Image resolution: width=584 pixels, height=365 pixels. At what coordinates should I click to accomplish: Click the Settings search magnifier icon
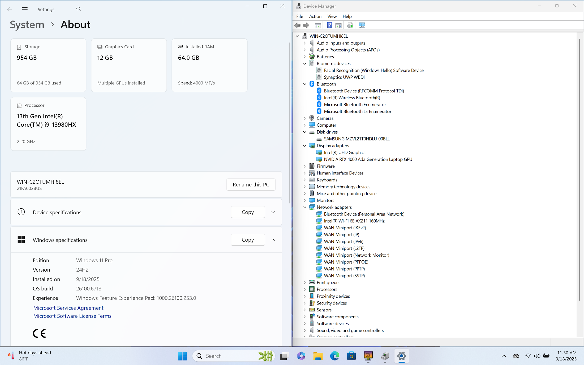pos(79,9)
